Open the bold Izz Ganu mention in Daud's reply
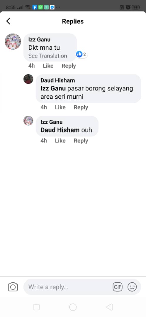The width and height of the screenshot is (146, 317). click(53, 89)
